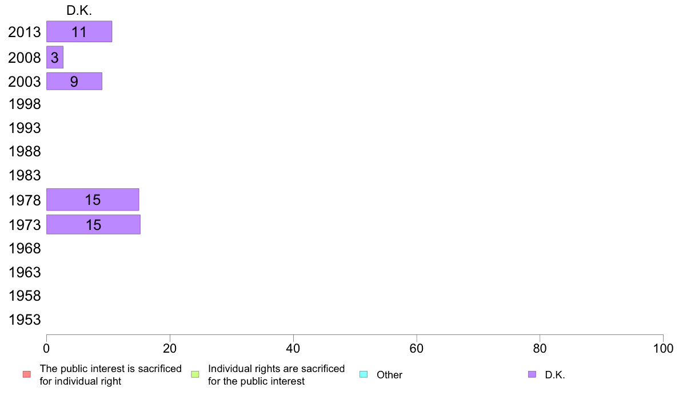Click the 100 tick on x-axis
679x420 pixels.
[663, 348]
